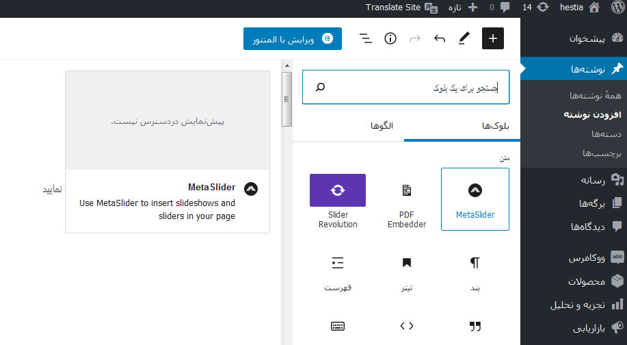The width and height of the screenshot is (627, 345).
Task: Open برچسب‌ها tags submenu
Action: click(602, 153)
